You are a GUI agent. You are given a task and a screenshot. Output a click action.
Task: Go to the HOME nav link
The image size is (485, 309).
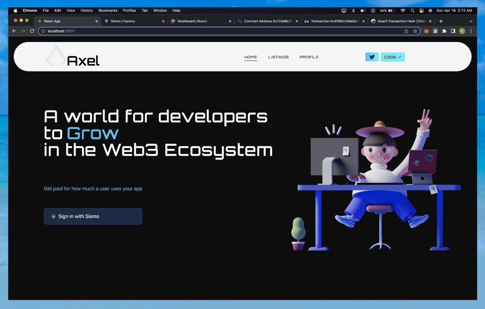pyautogui.click(x=251, y=57)
